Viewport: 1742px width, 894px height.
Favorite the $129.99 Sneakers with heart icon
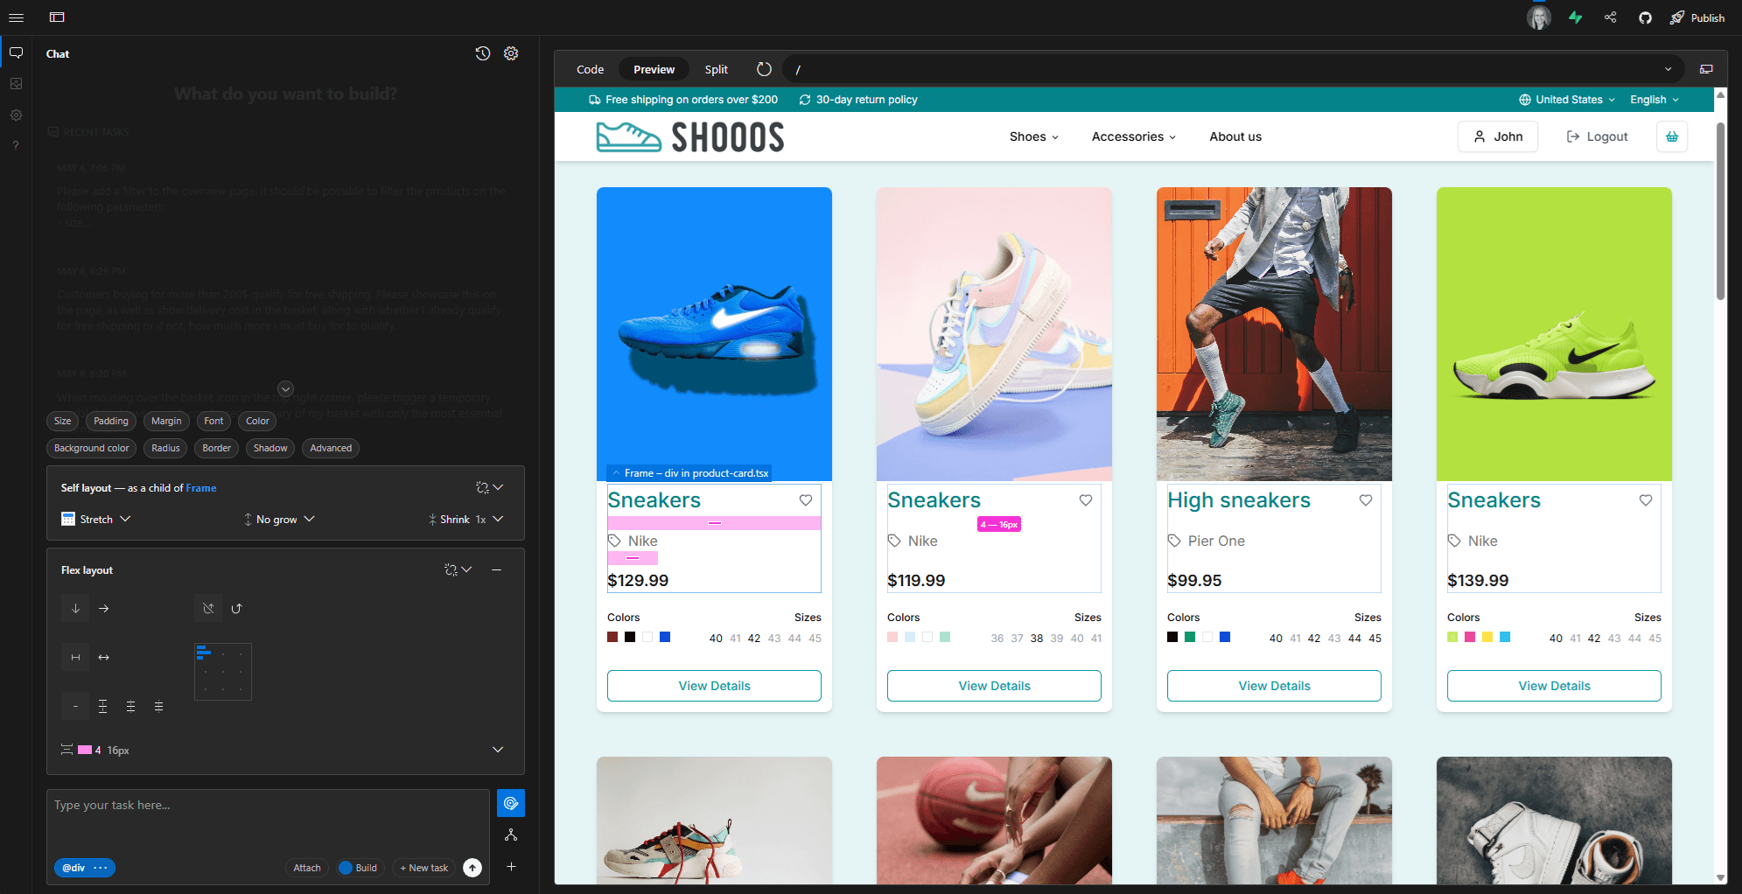(x=806, y=500)
